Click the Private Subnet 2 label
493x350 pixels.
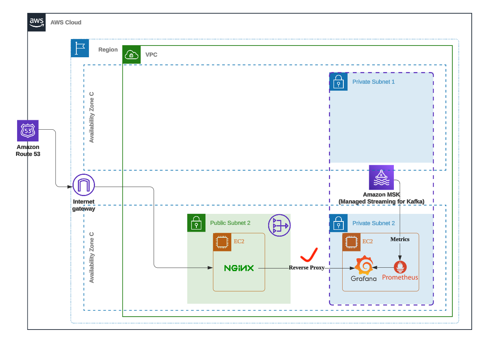pyautogui.click(x=373, y=223)
